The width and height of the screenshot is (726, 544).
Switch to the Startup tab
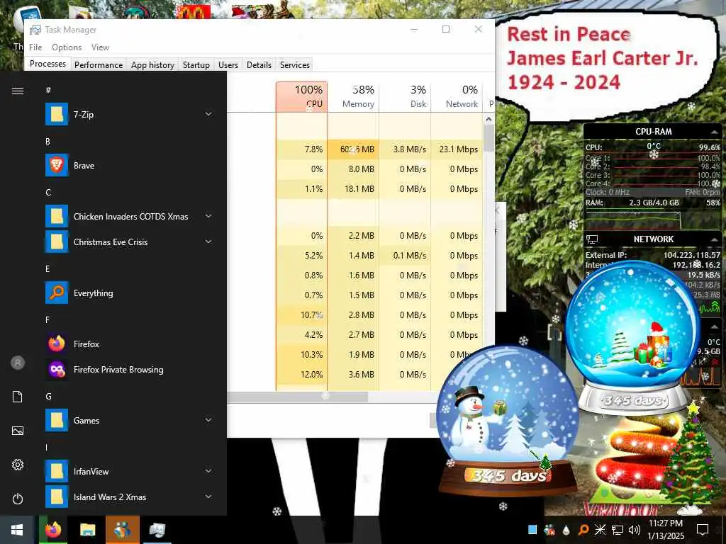point(196,64)
